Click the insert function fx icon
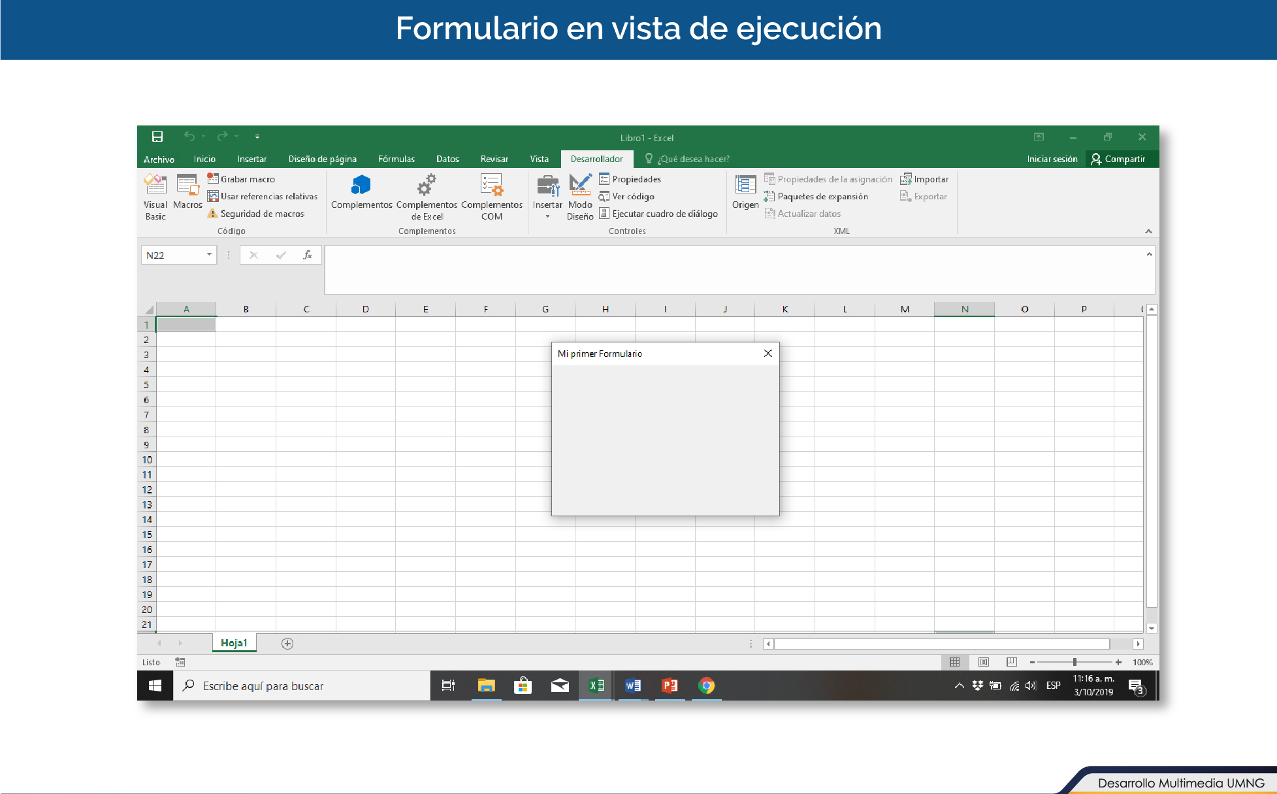Screen dimensions: 1277x794 tap(308, 255)
